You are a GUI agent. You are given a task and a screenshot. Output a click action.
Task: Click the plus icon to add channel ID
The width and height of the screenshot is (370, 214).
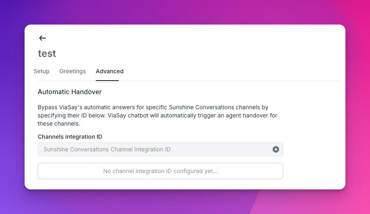(x=276, y=149)
